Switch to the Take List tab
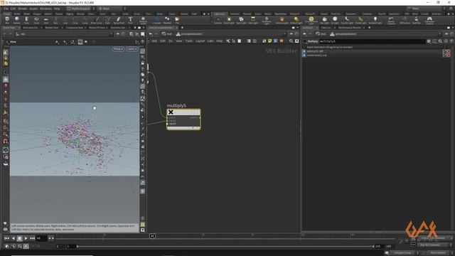455x256 pixels. (326, 28)
